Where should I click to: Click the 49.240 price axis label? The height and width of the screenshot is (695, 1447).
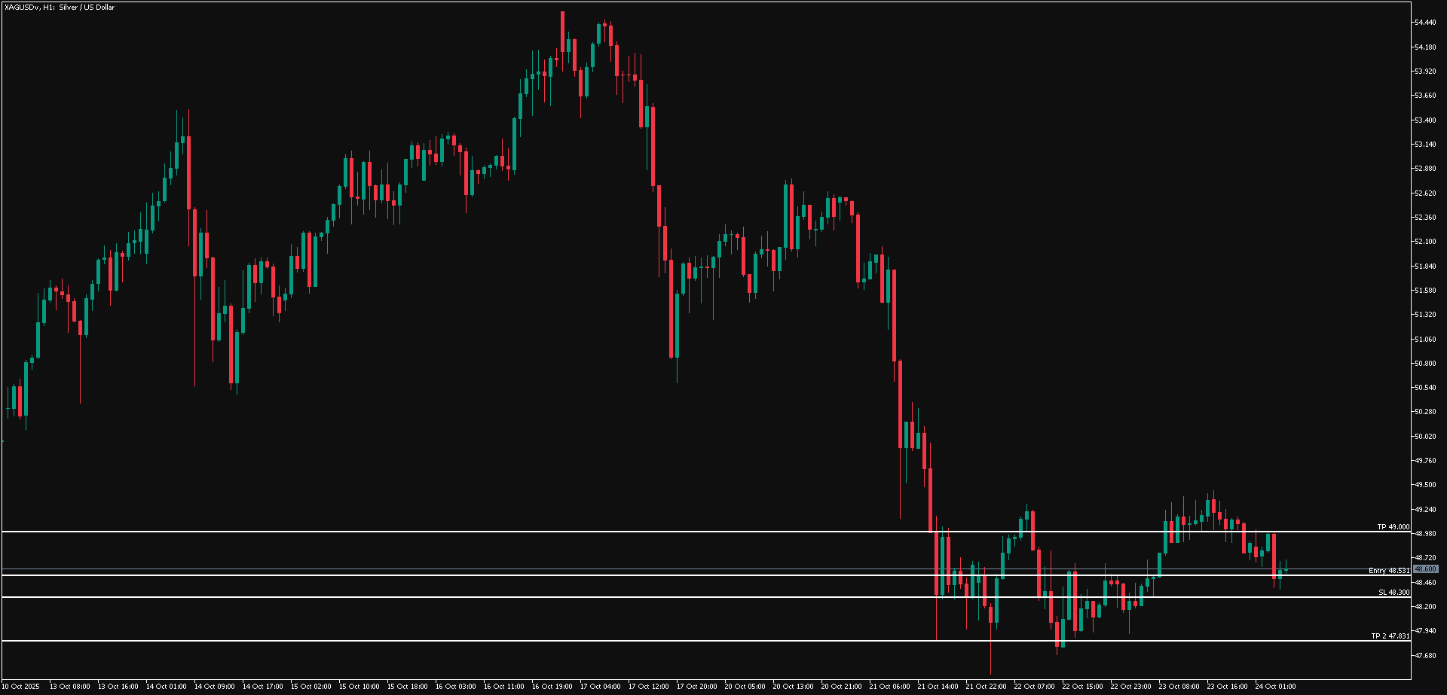tap(1424, 509)
